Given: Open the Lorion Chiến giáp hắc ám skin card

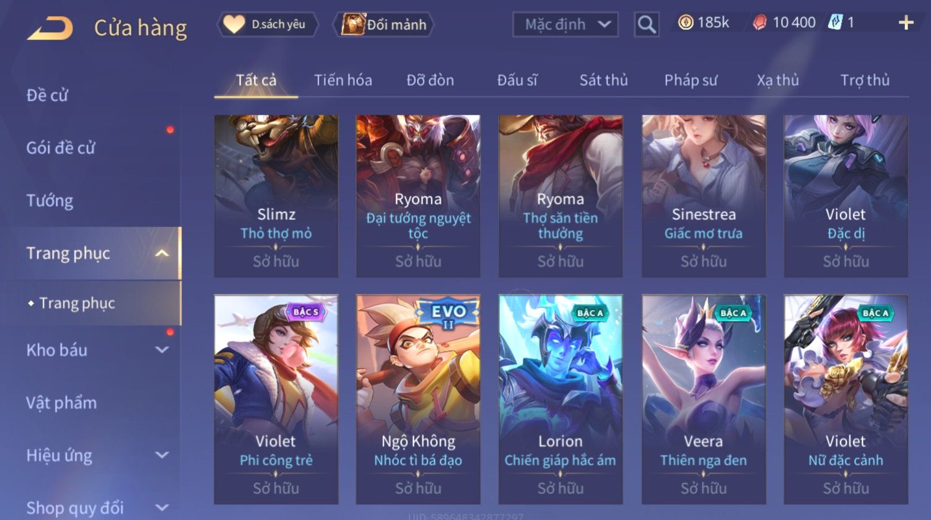Looking at the screenshot, I should pos(561,399).
